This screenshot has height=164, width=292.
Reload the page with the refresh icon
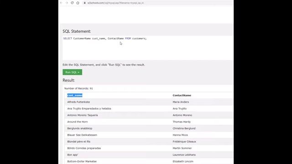coord(72,3)
